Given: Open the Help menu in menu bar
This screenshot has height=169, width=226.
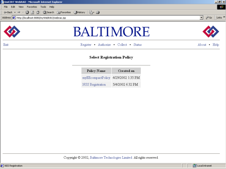Looking at the screenshot, I should tap(52, 7).
